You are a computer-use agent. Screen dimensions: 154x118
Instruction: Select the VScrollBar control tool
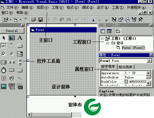tap(20, 62)
